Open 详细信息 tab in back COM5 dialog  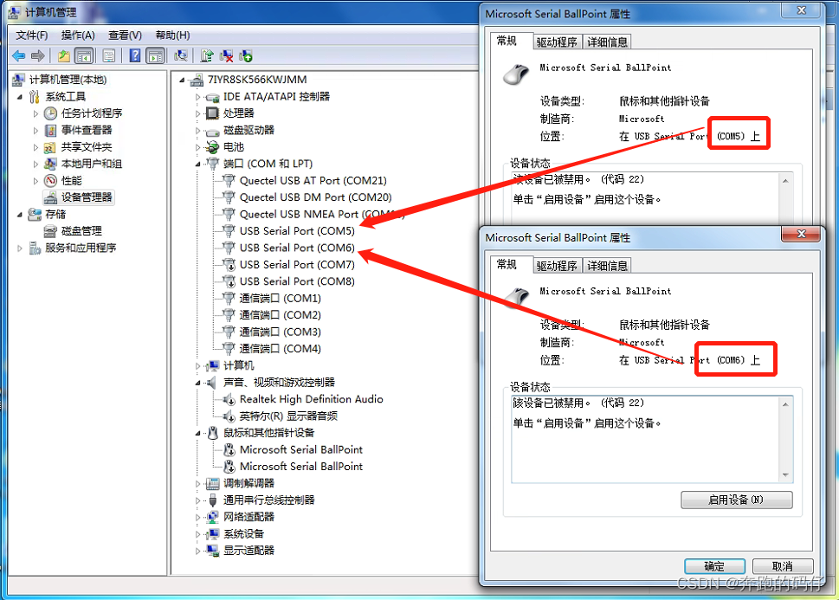click(x=607, y=42)
